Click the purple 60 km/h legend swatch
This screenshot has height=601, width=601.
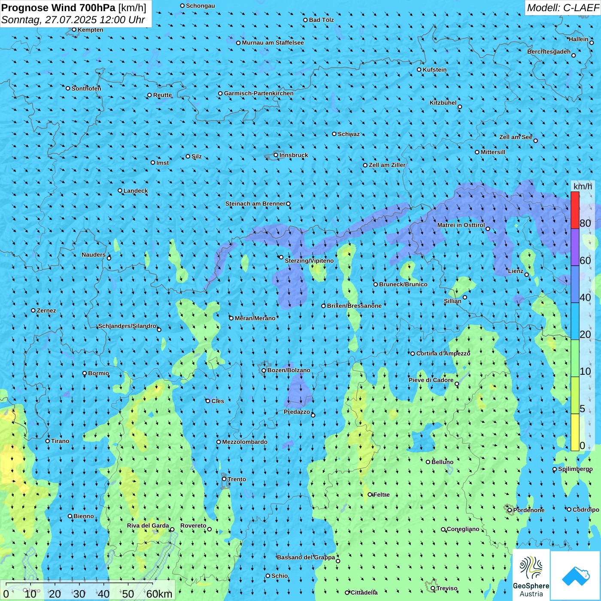(575, 247)
